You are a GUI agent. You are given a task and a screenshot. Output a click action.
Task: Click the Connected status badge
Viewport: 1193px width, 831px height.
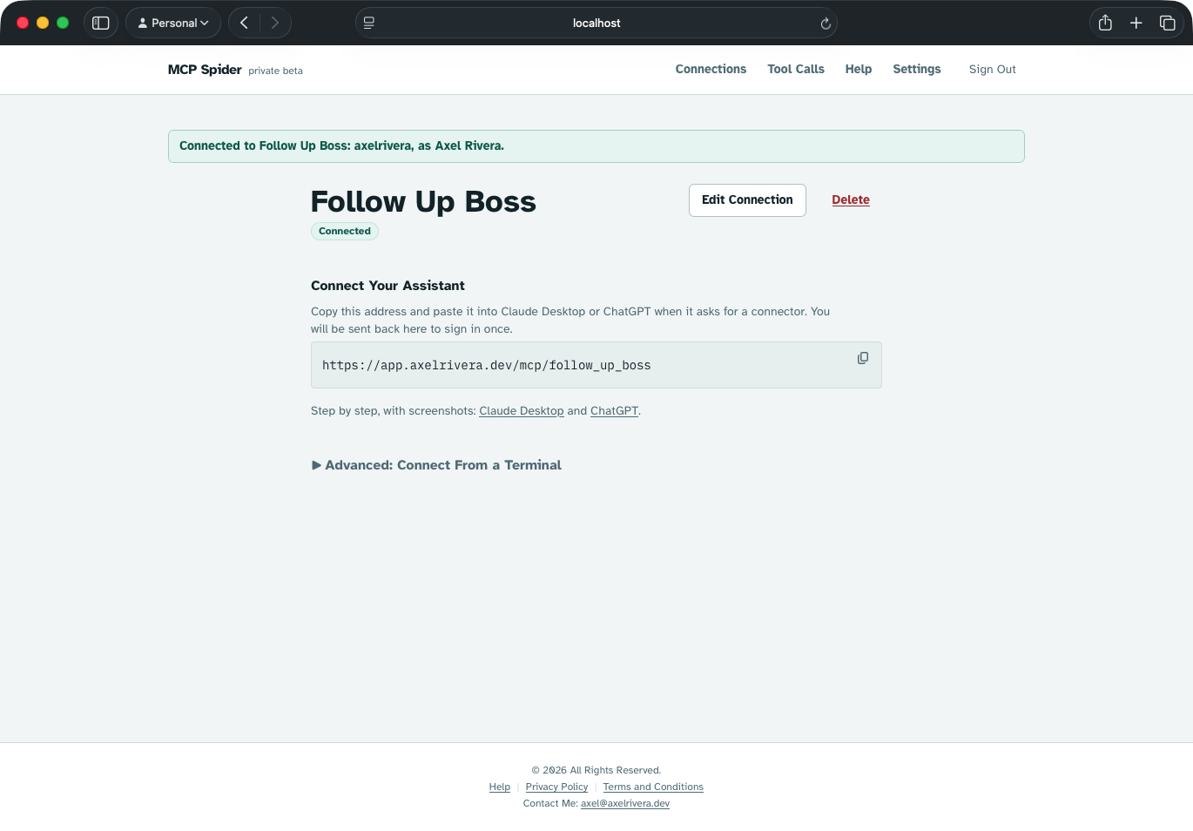345,231
